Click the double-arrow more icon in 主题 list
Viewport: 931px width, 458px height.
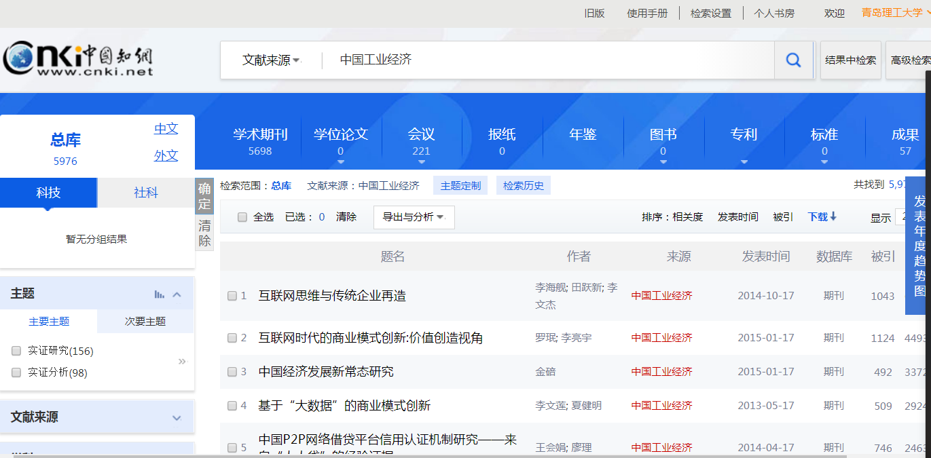(x=182, y=362)
